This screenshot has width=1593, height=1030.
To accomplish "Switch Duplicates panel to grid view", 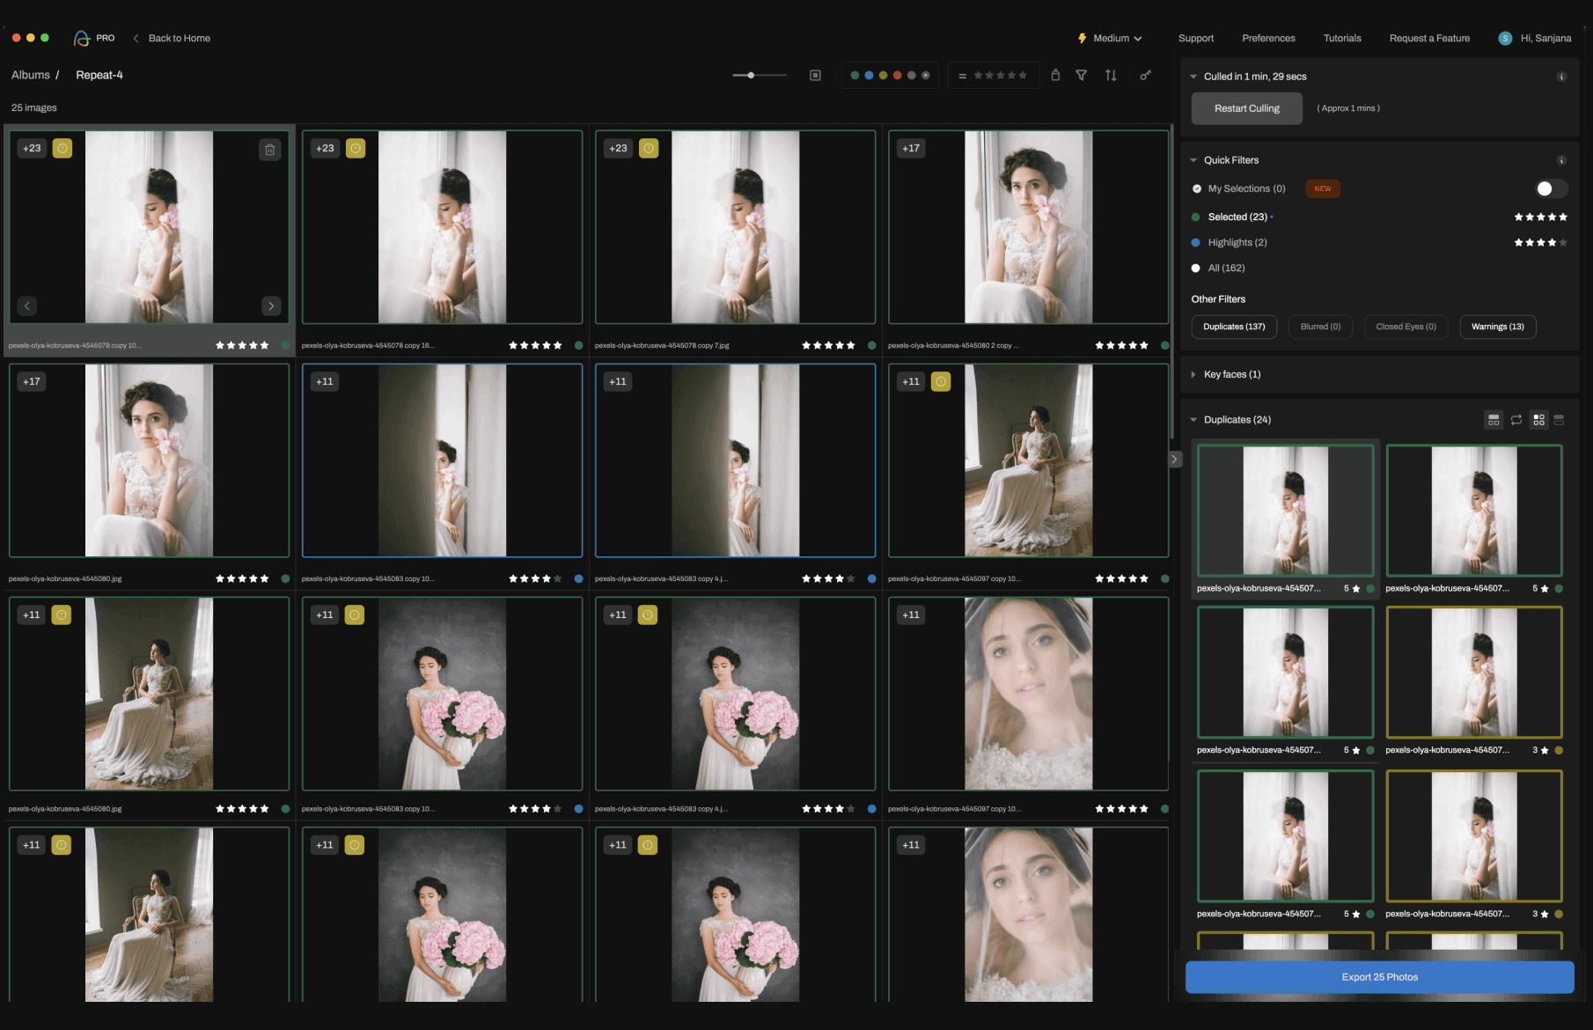I will 1538,420.
